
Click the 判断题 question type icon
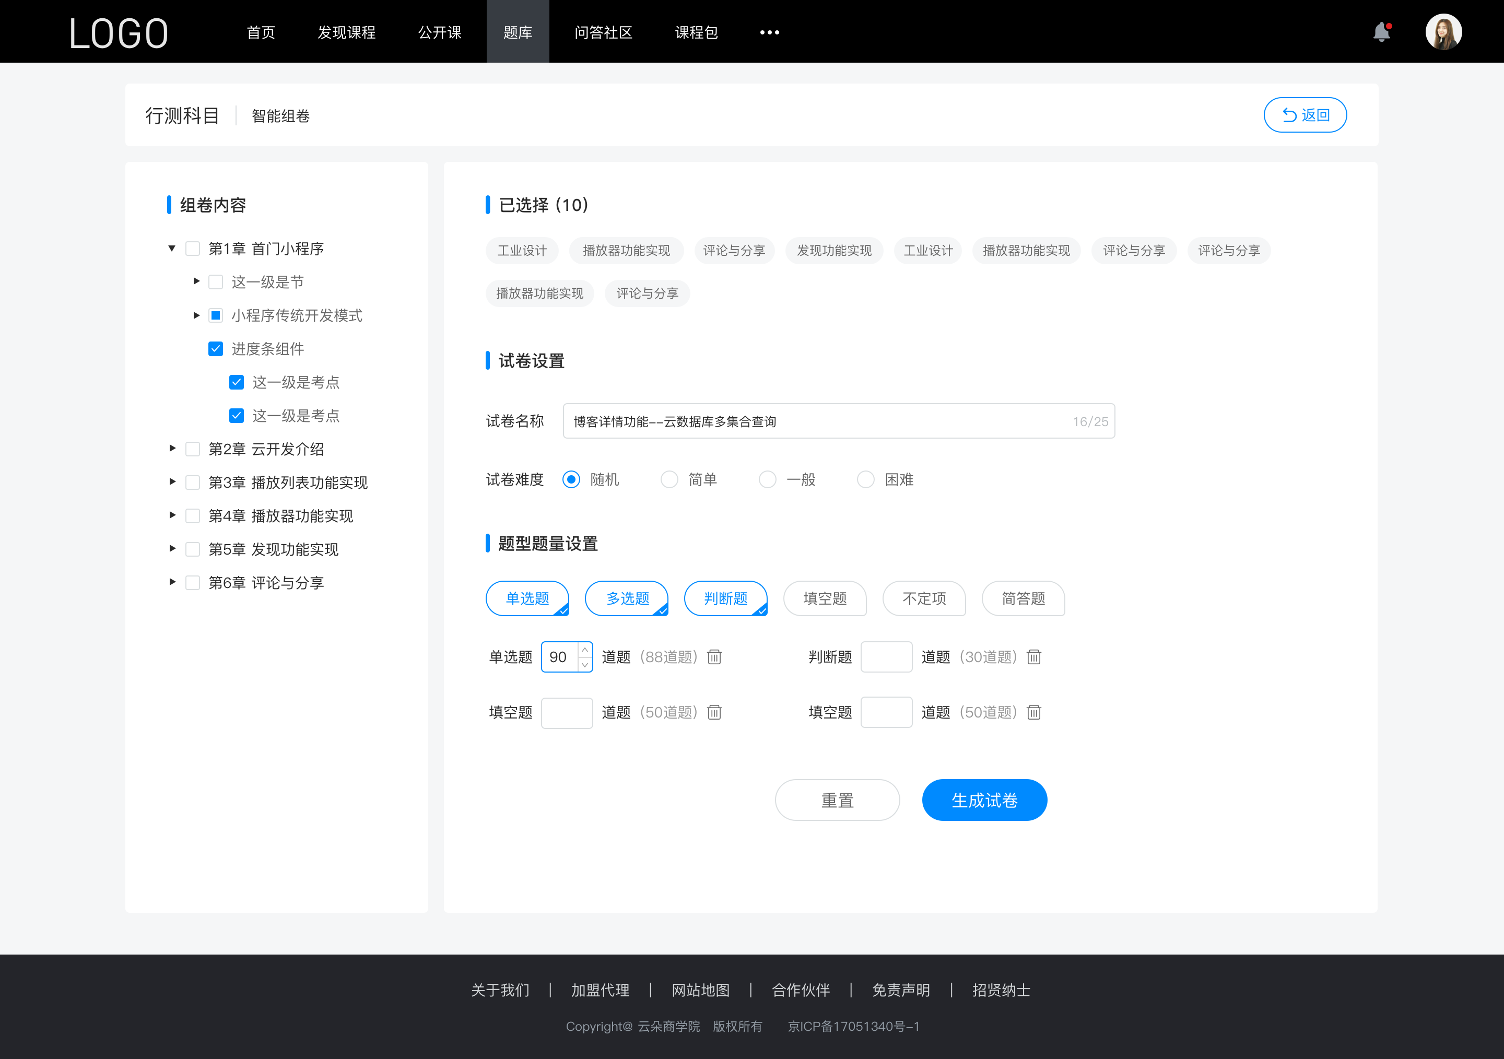tap(727, 597)
